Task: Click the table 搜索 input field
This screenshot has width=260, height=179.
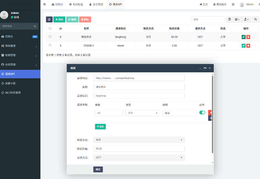Action: point(208,19)
